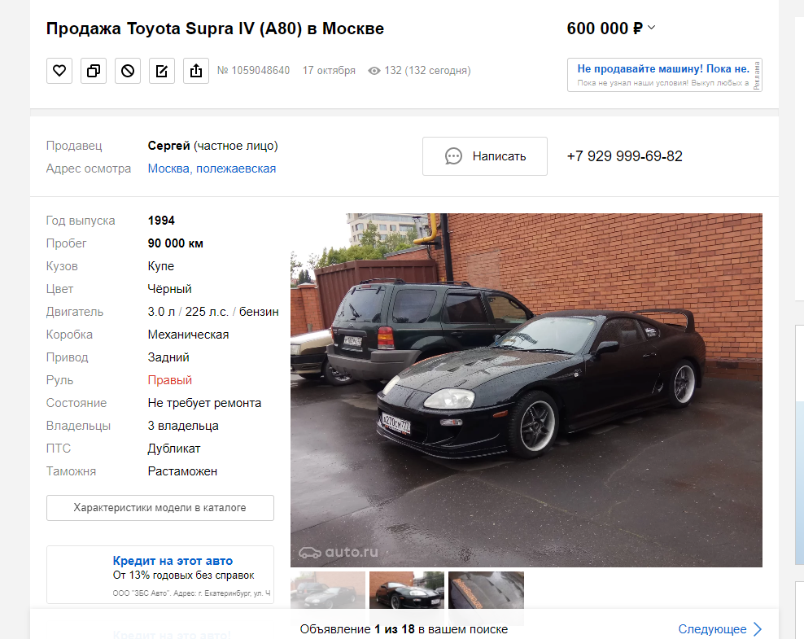The height and width of the screenshot is (639, 804).
Task: Open address link Москва, полежаевская
Action: 212,169
